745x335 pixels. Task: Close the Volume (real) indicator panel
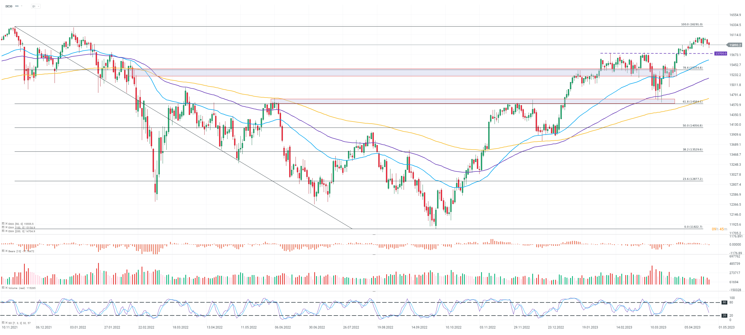click(6, 288)
